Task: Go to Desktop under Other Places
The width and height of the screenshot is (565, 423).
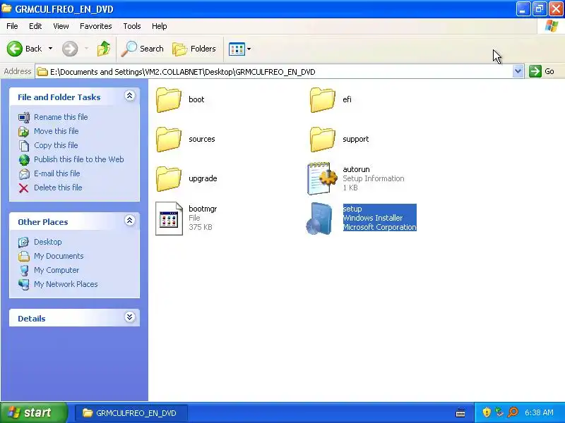Action: (x=47, y=242)
